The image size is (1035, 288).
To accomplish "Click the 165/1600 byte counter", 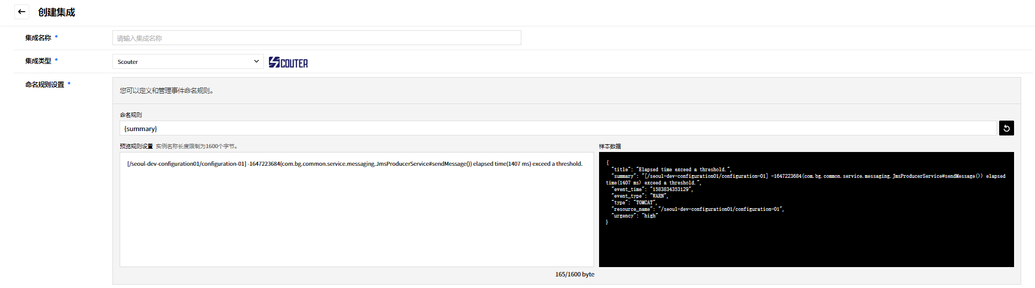I will [574, 274].
